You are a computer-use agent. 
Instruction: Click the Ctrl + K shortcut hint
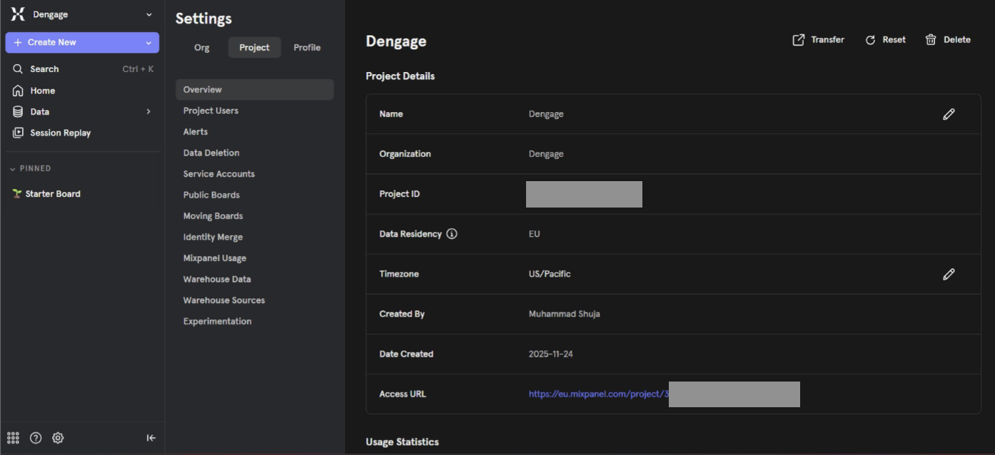point(138,69)
